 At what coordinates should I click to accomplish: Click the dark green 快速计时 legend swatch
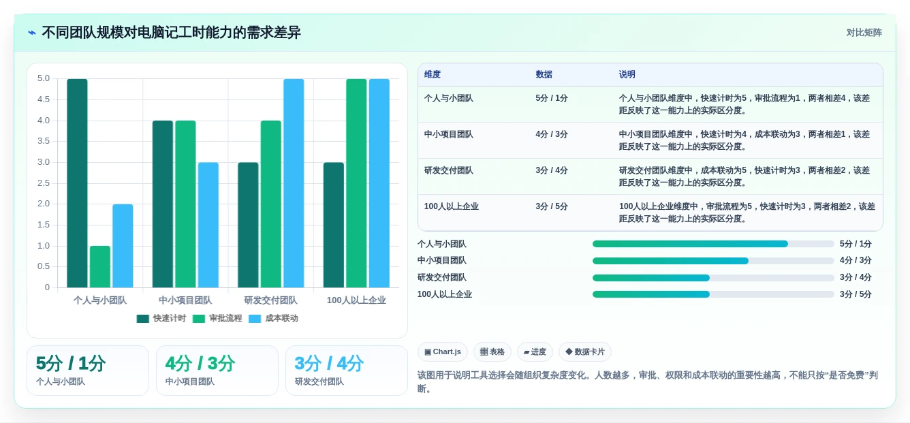[x=143, y=319]
